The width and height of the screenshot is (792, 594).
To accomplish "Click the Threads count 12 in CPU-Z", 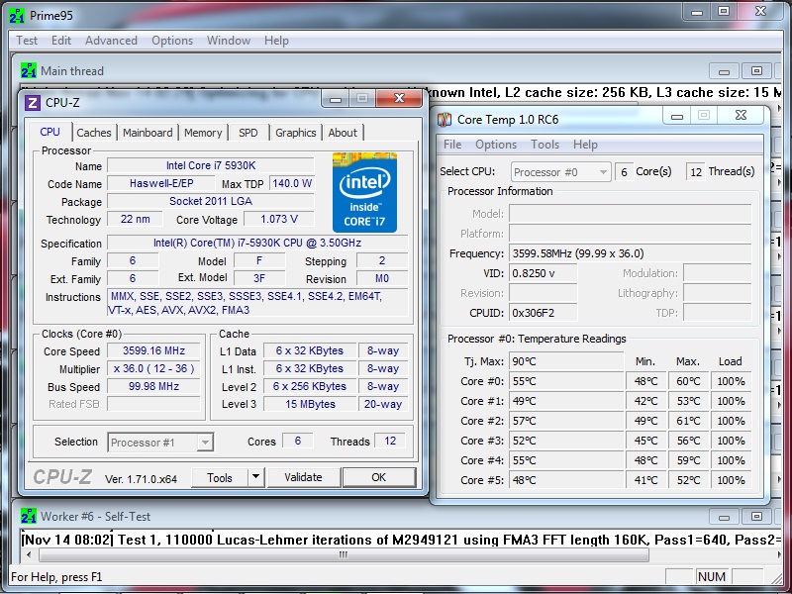I will click(390, 441).
